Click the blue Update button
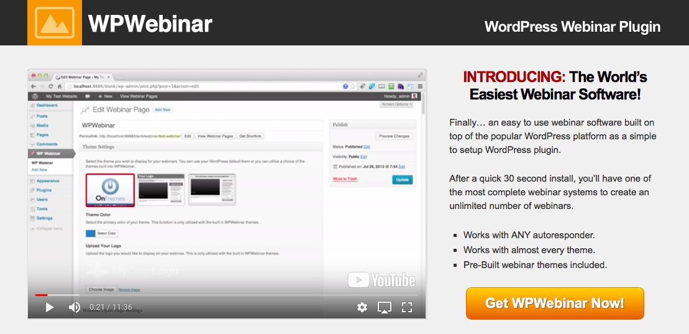This screenshot has width=689, height=334. pyautogui.click(x=403, y=180)
